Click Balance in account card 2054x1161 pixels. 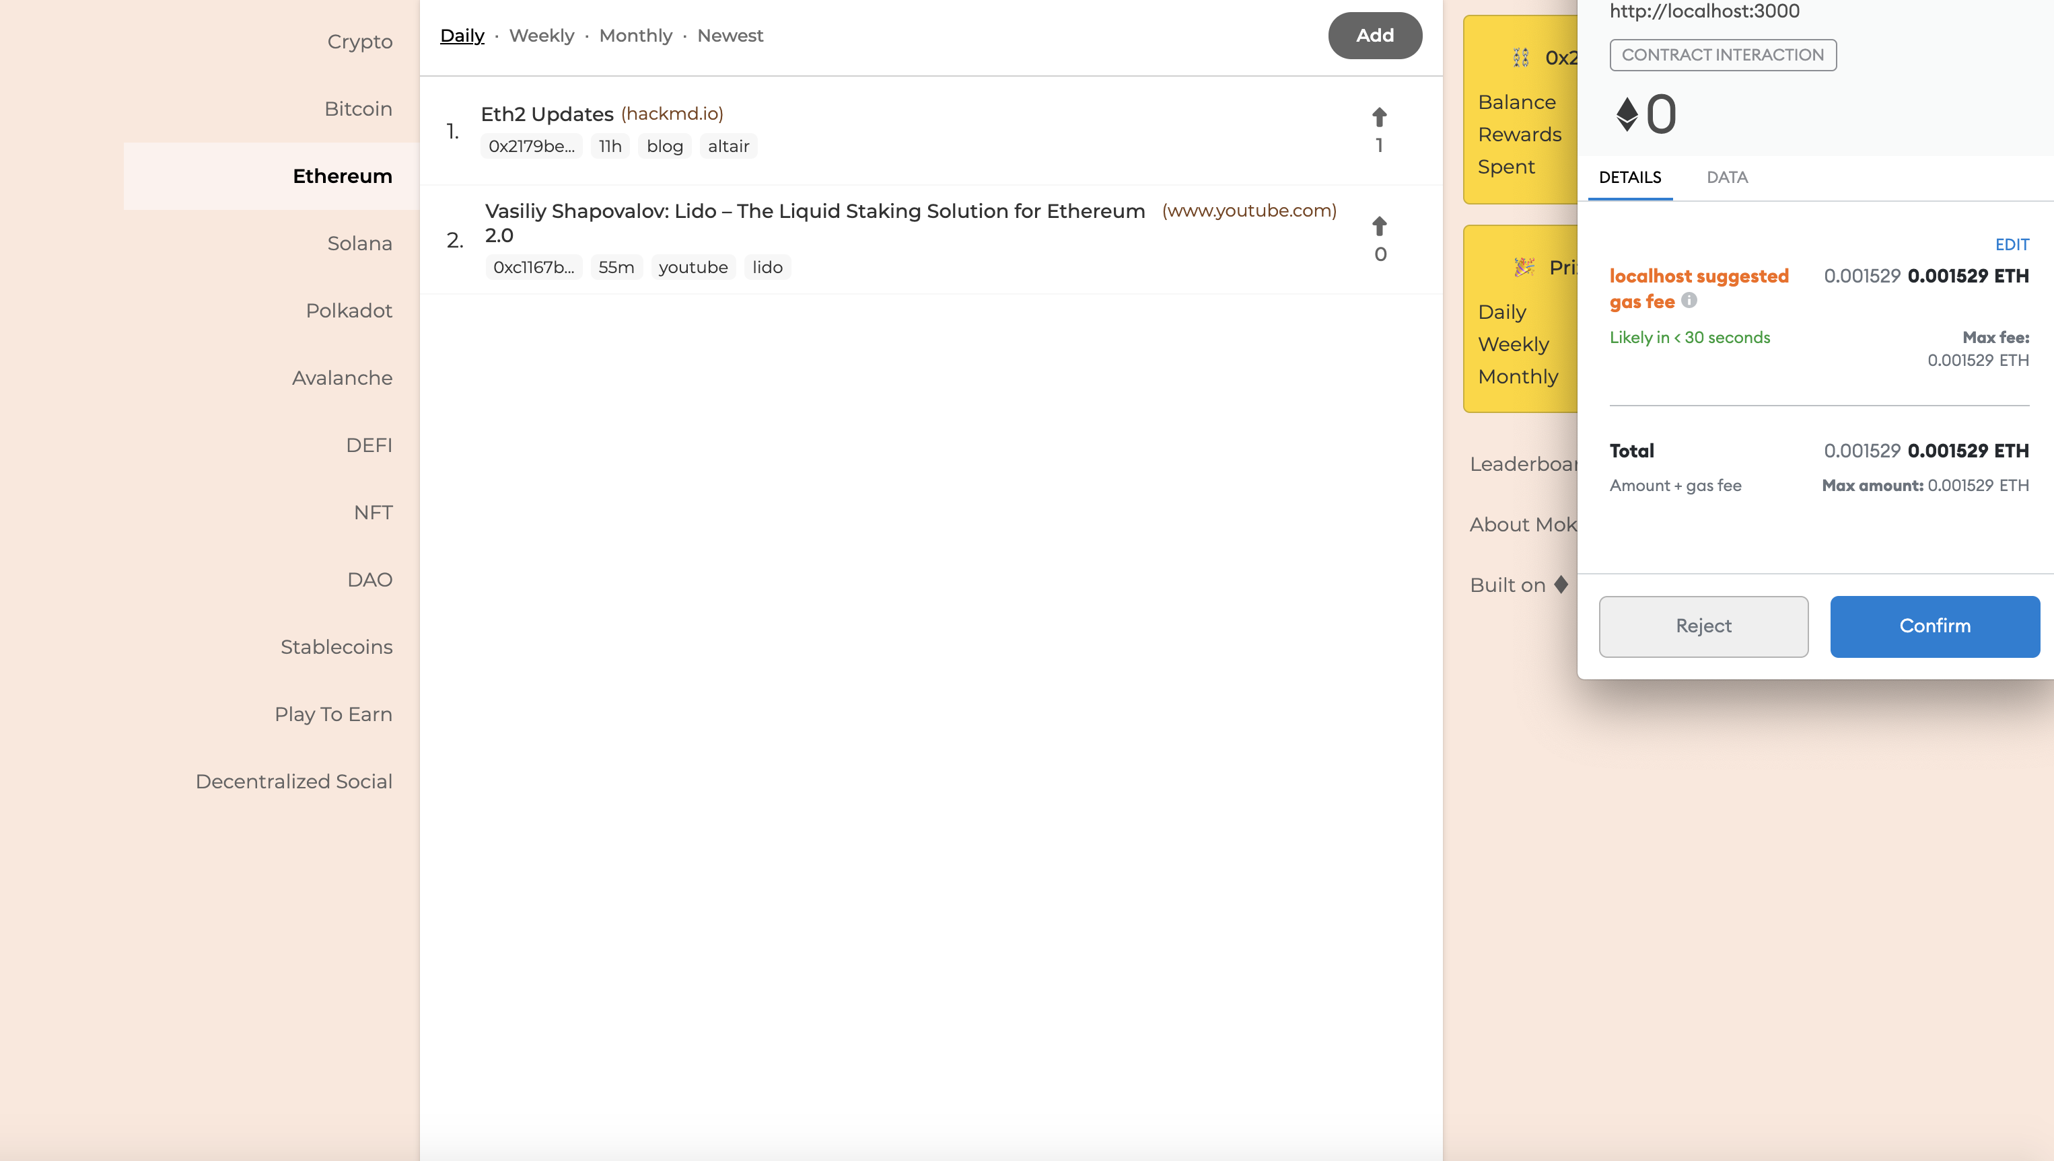point(1516,103)
